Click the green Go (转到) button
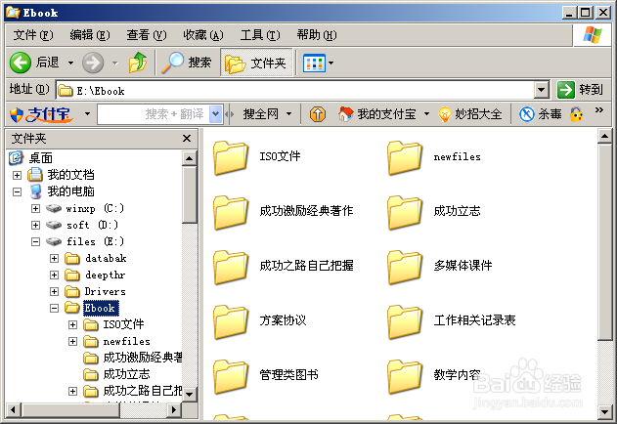 [x=566, y=90]
